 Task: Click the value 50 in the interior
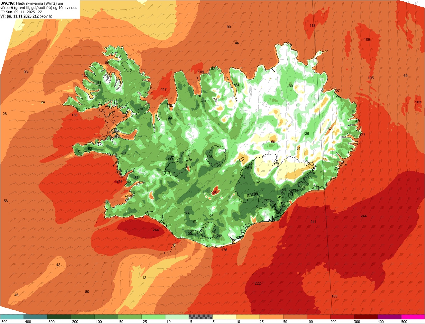click(x=273, y=142)
